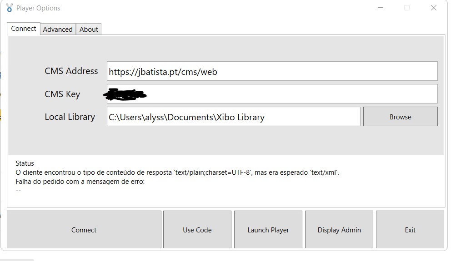Launch Player from the bottom buttons
451x261 pixels.
[x=268, y=230]
